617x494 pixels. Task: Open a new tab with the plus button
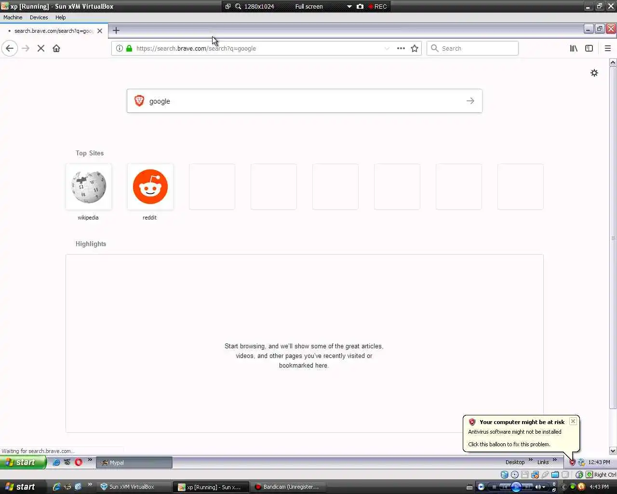116,30
